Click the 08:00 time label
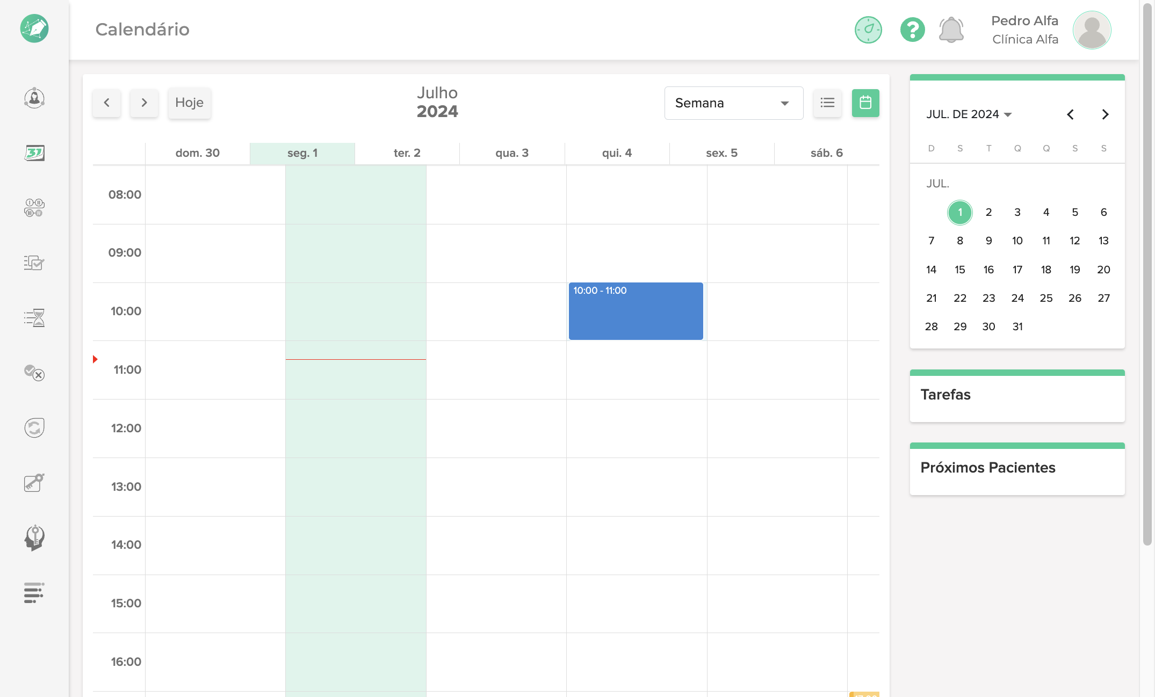Image resolution: width=1155 pixels, height=697 pixels. point(125,194)
